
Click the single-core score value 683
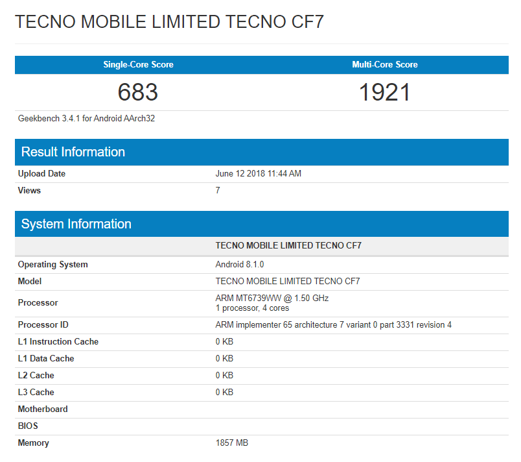[138, 92]
